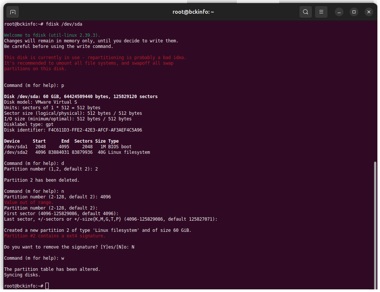
Task: Minimize the terminal window
Action: pyautogui.click(x=339, y=12)
